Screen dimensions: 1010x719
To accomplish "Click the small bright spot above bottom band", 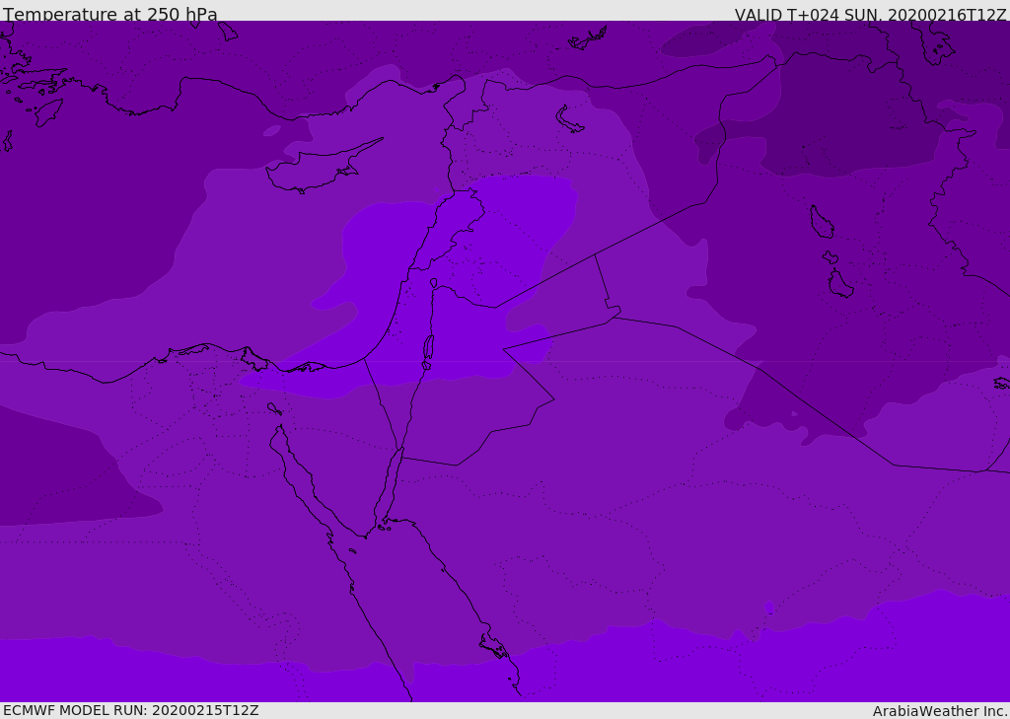I will click(x=769, y=608).
